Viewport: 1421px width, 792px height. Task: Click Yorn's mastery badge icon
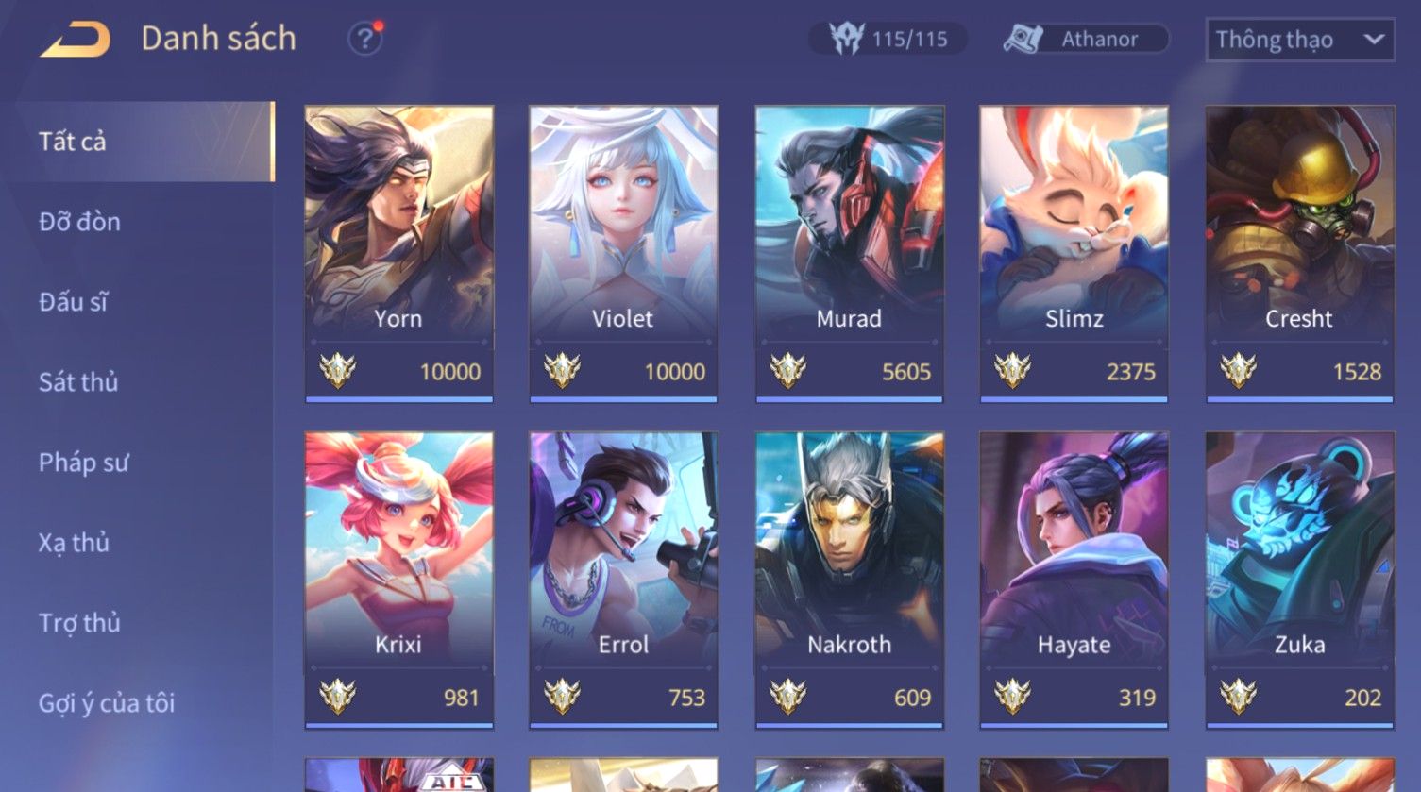[337, 371]
